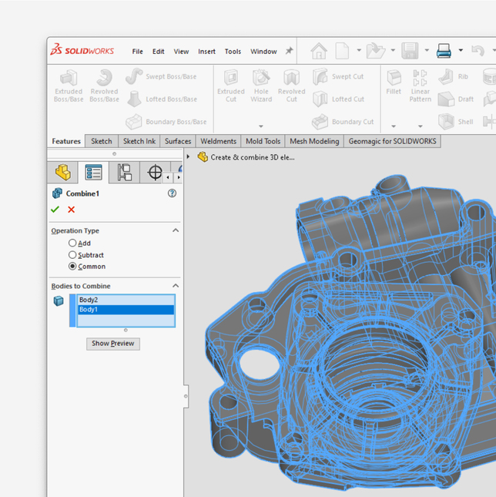Image resolution: width=496 pixels, height=497 pixels.
Task: Switch to the Mesh Modeling tab
Action: click(x=314, y=141)
